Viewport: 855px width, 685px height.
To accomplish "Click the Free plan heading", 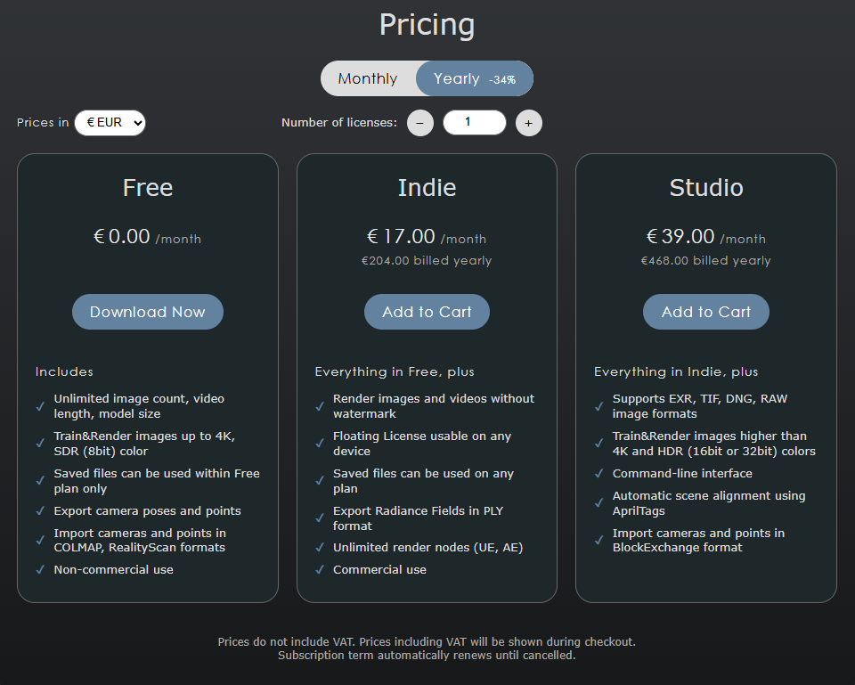I will (148, 188).
